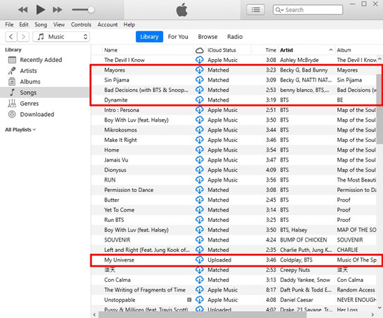Switch to the Radio tab
Screen dimensions: 383x318
click(x=235, y=37)
